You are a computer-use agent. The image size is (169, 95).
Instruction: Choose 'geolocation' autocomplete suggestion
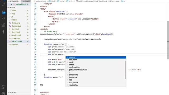click(x=96, y=67)
